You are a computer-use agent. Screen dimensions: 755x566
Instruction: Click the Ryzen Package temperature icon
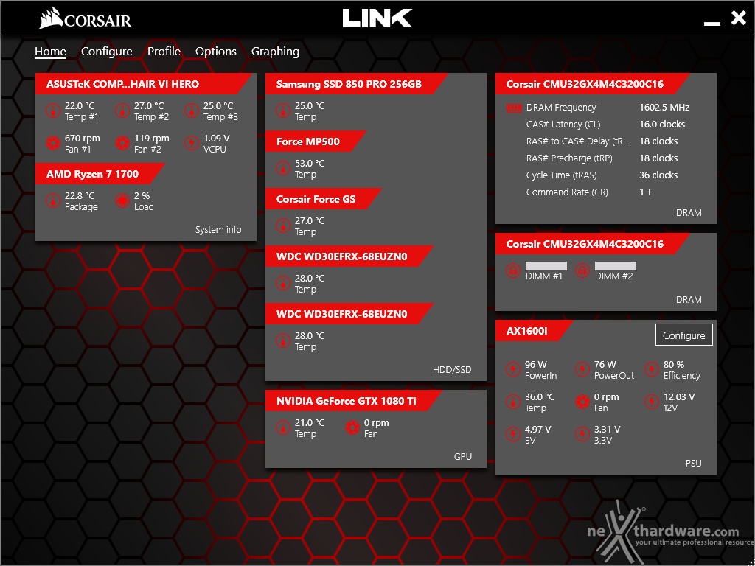pos(53,201)
